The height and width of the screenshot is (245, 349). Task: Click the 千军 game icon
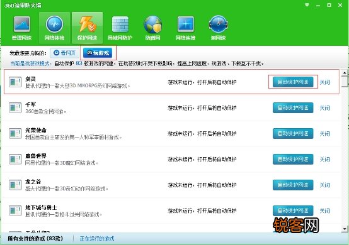coord(15,107)
